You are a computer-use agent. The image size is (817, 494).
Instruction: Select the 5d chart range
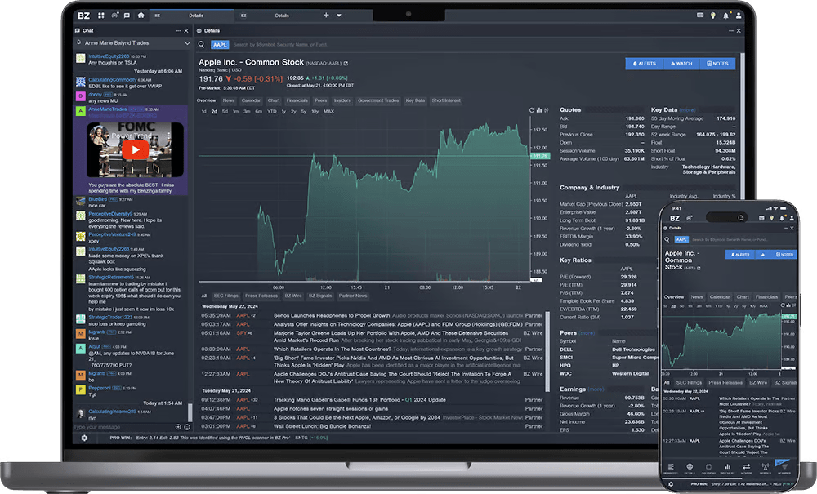point(225,111)
